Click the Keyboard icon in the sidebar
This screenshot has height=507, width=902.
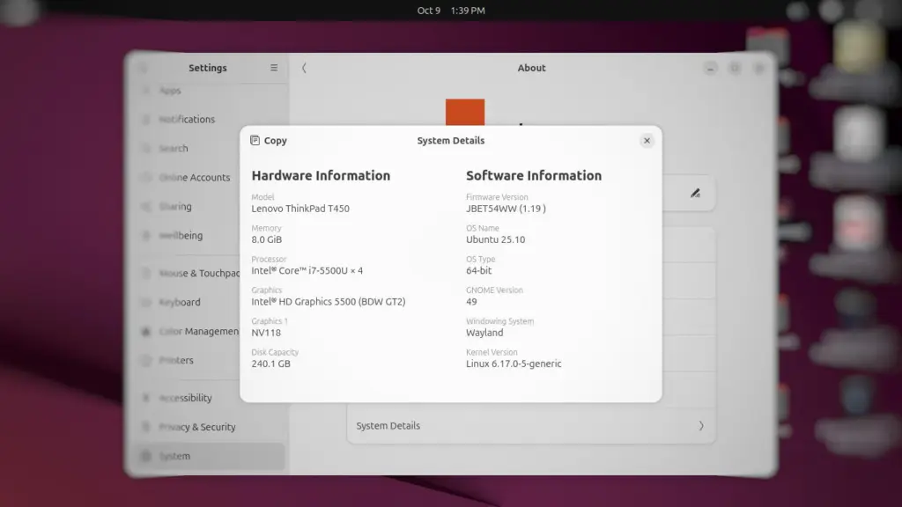click(x=146, y=303)
